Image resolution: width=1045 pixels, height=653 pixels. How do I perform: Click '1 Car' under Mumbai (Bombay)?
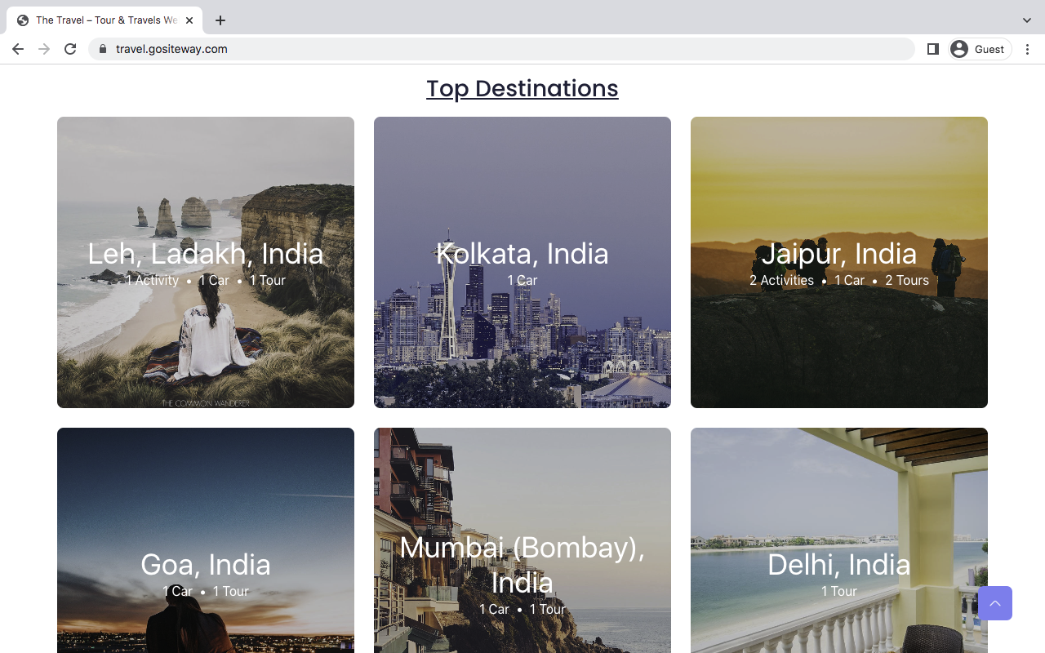click(x=494, y=609)
